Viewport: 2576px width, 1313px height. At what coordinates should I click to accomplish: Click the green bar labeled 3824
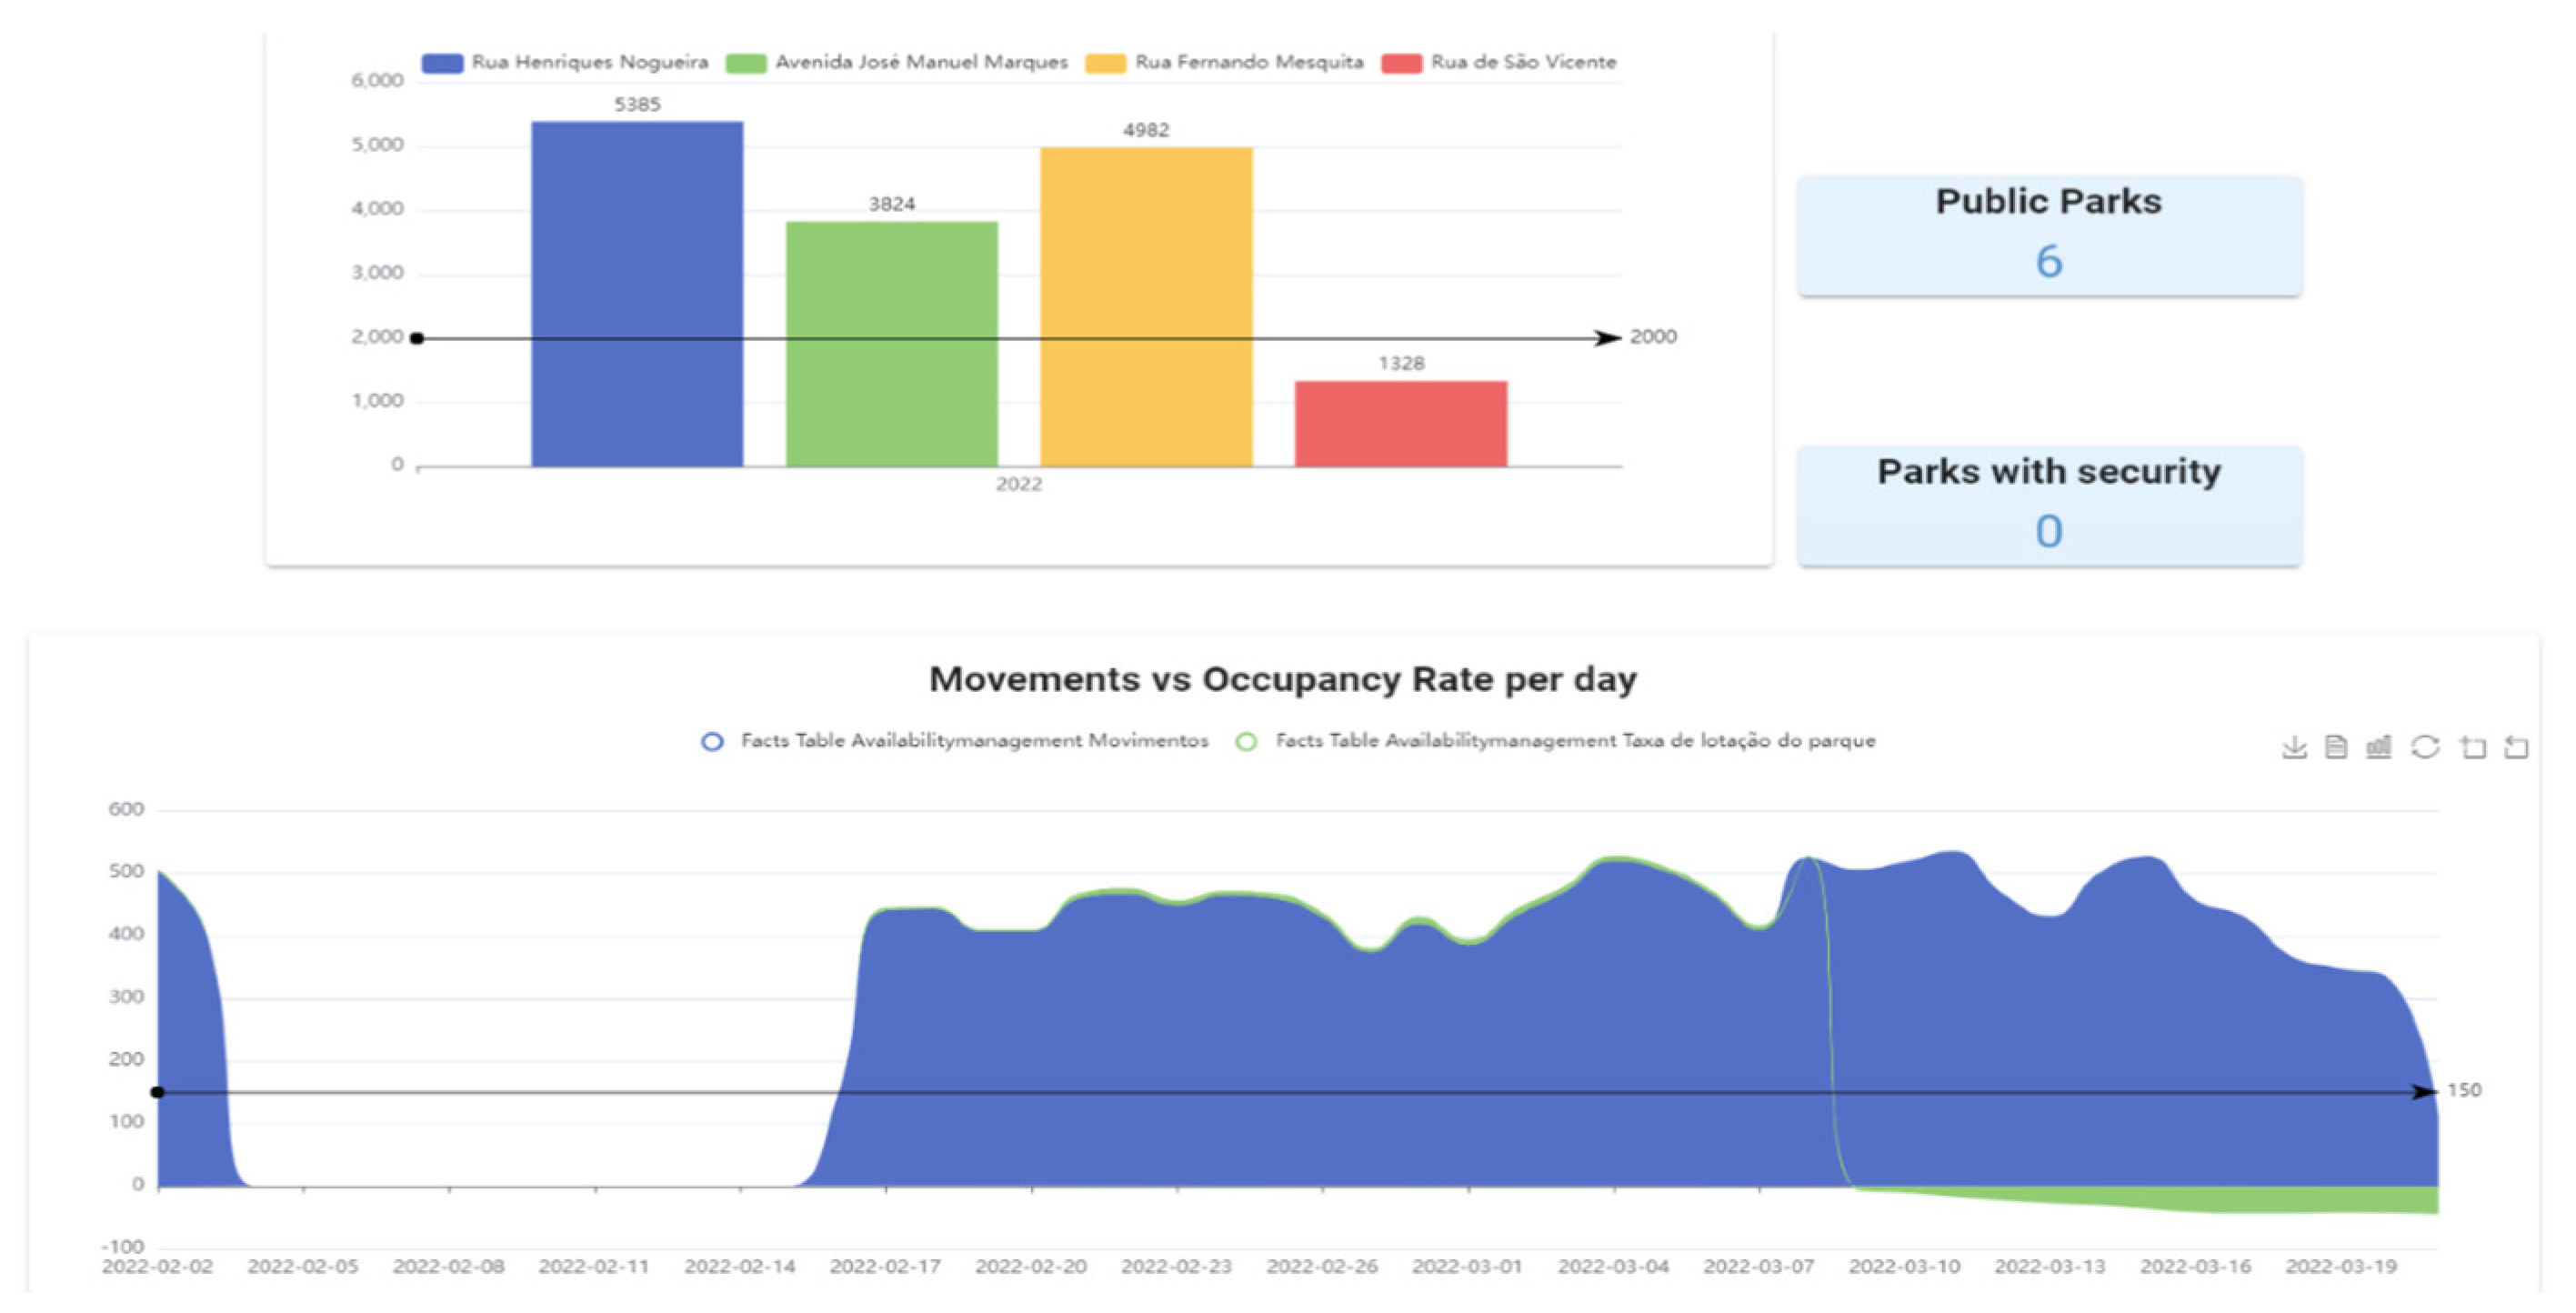tap(891, 343)
